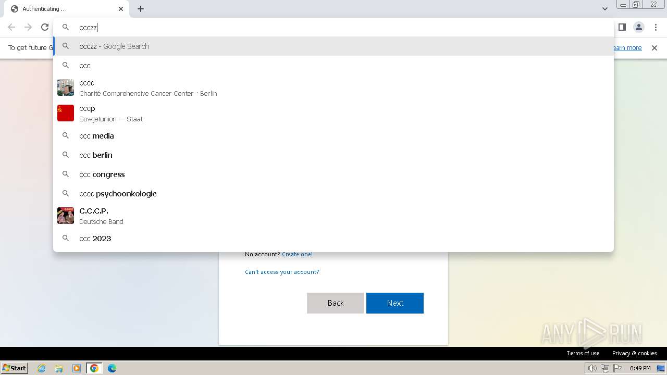This screenshot has width=667, height=375.
Task: Open the volume speaker tray icon
Action: click(x=592, y=368)
